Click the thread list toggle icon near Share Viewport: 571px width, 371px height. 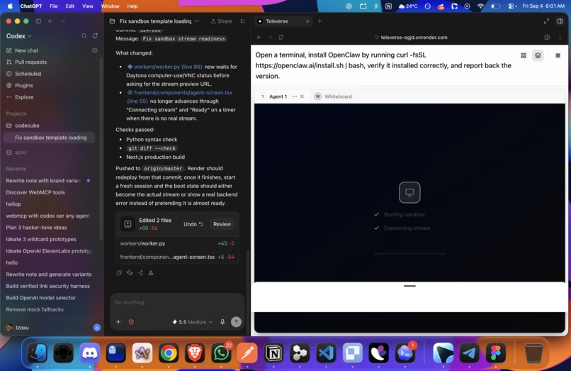click(x=243, y=21)
